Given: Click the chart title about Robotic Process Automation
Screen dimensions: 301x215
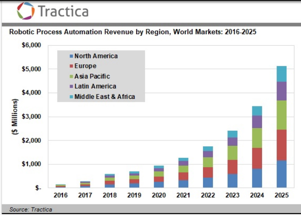Looking at the screenshot, I should tap(133, 32).
